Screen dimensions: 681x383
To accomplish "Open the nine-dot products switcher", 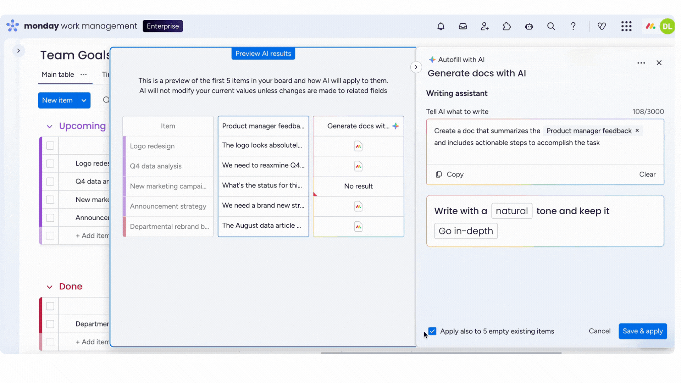I will tap(626, 26).
